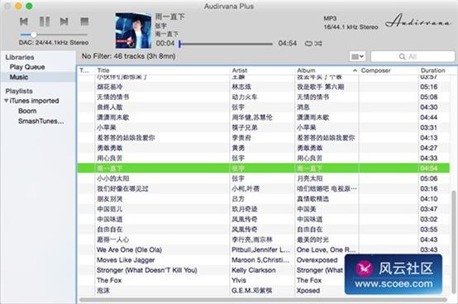Seek within the track progress bar
Screen dimensions: 458x304
226,44
